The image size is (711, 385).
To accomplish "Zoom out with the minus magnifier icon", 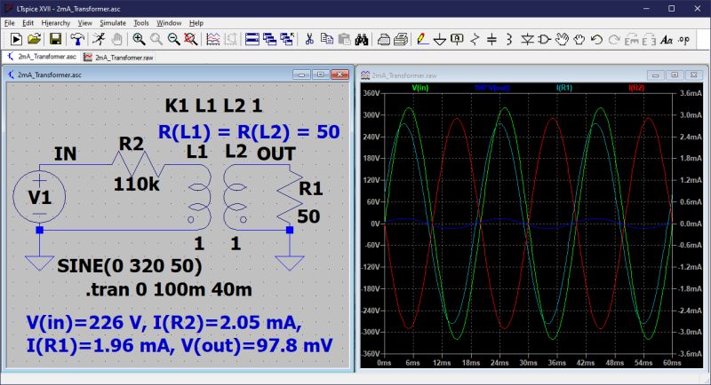I will tap(173, 39).
